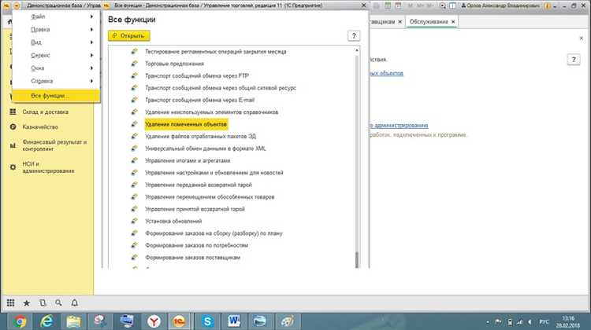Open Paint palette icon on taskbar
This screenshot has width=591, height=330.
click(x=288, y=321)
